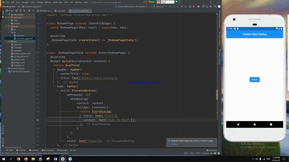Open the main.dart run configuration dropdown

click(159, 6)
